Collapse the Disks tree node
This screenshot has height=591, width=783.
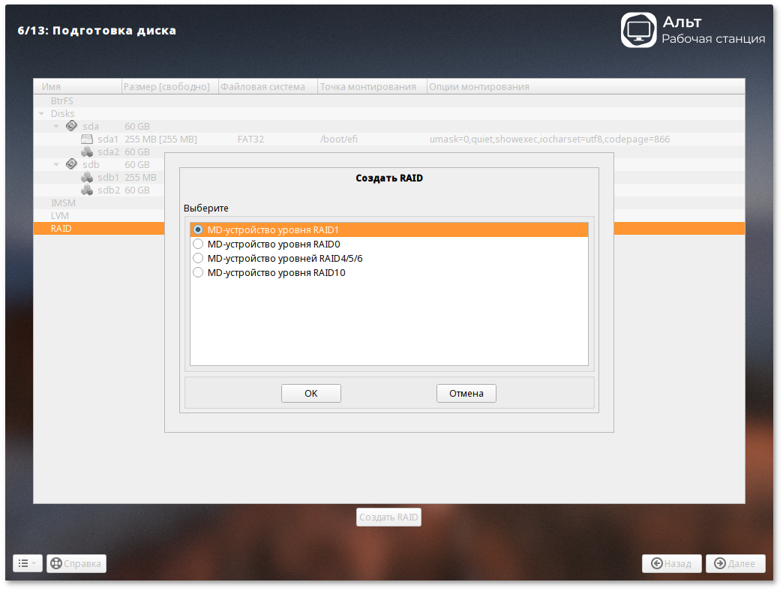click(41, 114)
